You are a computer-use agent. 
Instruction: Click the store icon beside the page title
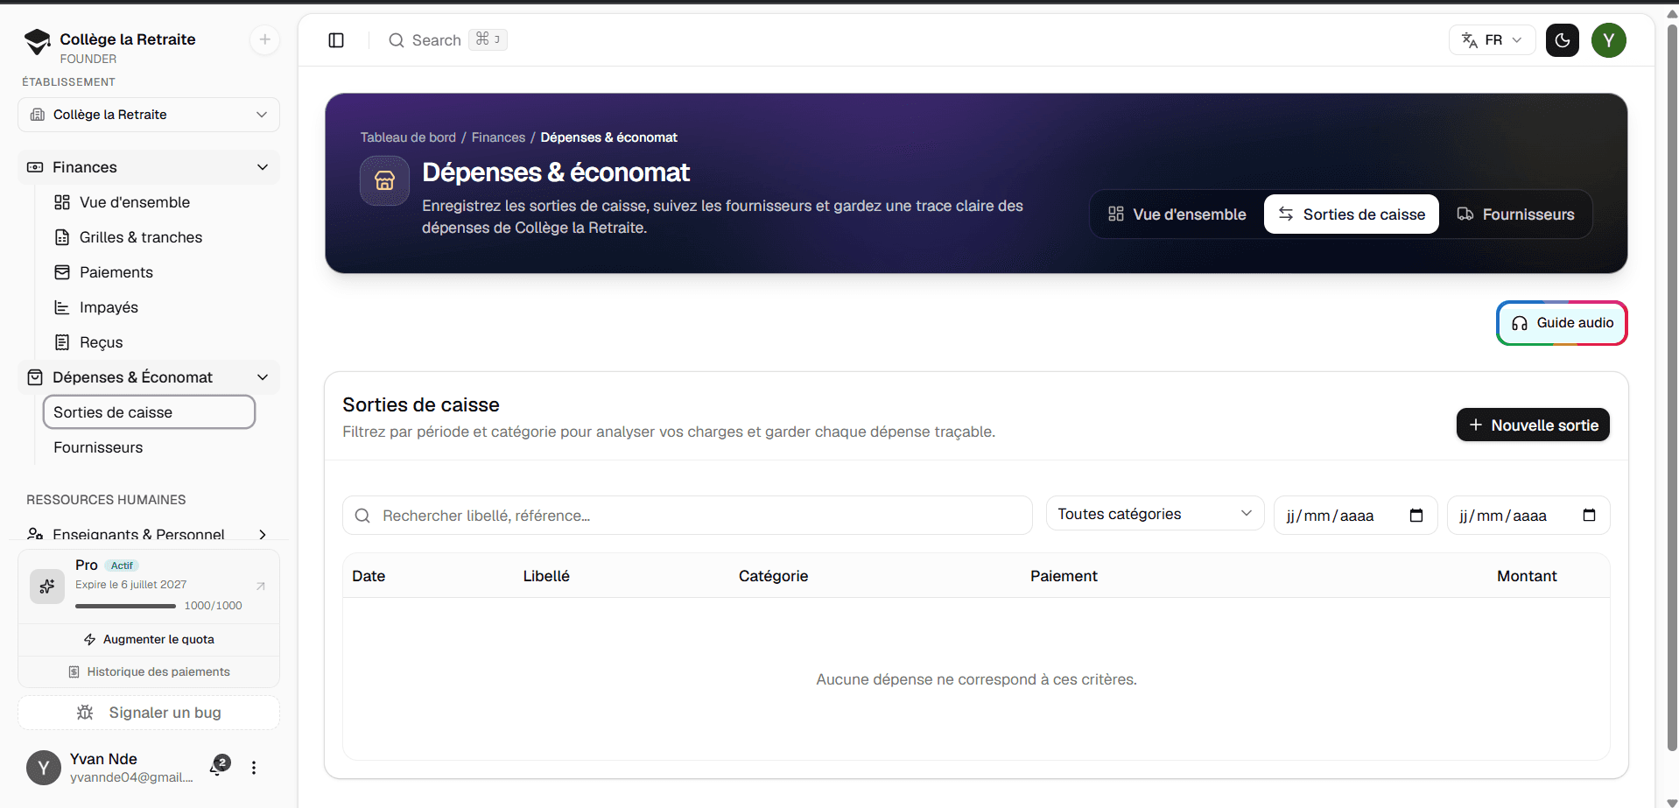(384, 180)
